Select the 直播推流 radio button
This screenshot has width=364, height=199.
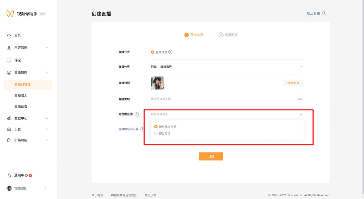153,52
